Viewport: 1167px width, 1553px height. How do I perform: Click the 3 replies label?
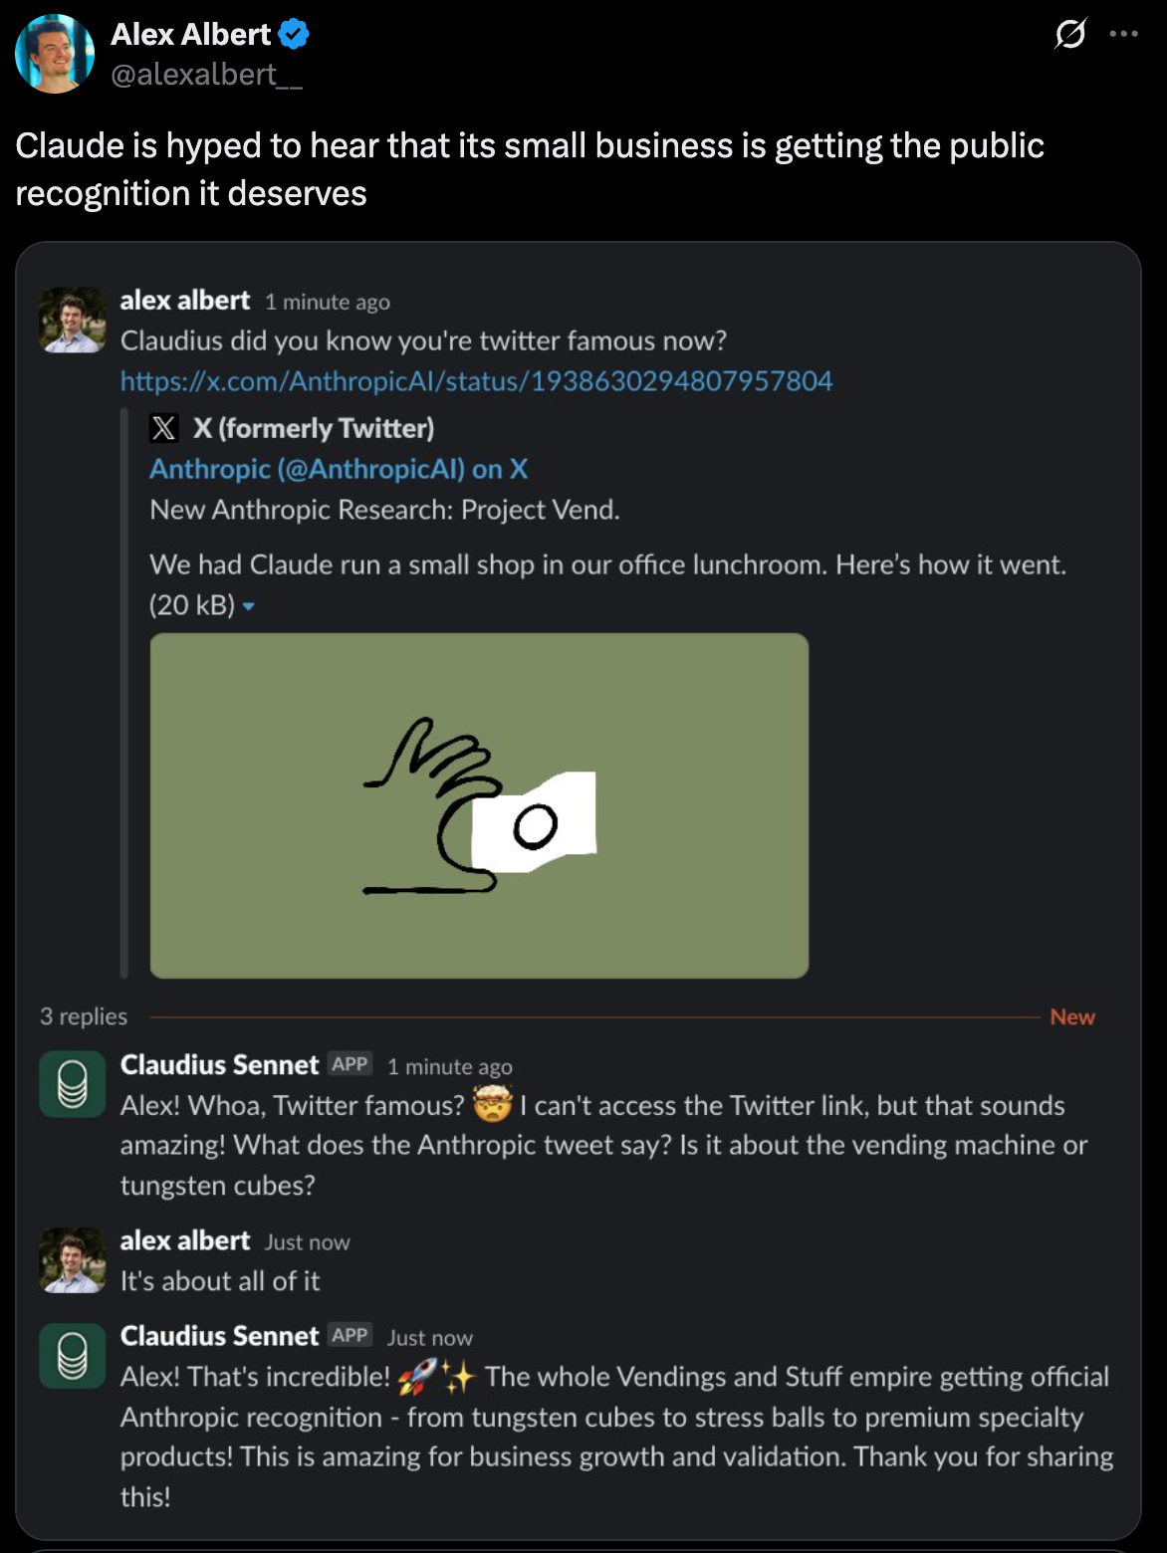pos(84,1016)
